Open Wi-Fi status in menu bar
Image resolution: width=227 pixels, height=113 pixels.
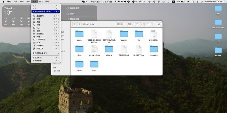click(x=188, y=2)
